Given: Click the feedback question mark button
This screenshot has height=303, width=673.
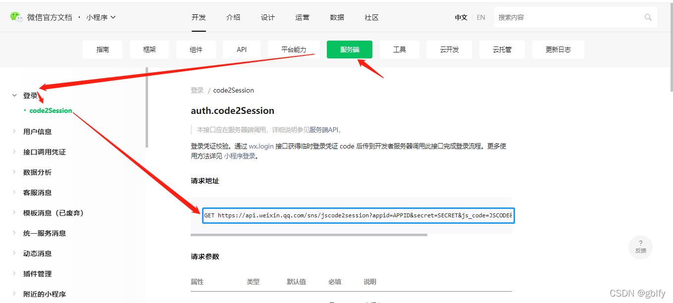Looking at the screenshot, I should point(640,247).
